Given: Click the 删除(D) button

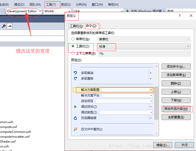Looking at the screenshot, I should (x=176, y=83).
